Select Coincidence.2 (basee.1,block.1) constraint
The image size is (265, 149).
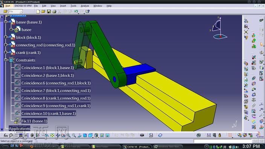(x=48, y=75)
